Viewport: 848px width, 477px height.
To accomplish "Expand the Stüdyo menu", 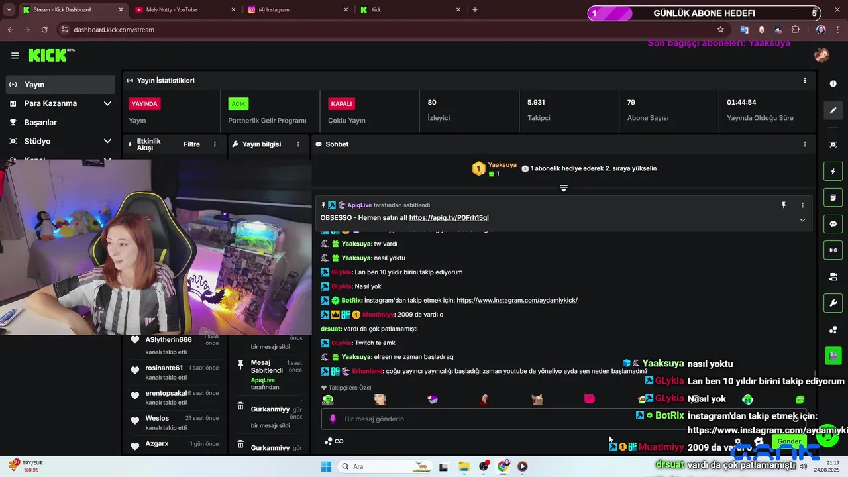I will [107, 141].
